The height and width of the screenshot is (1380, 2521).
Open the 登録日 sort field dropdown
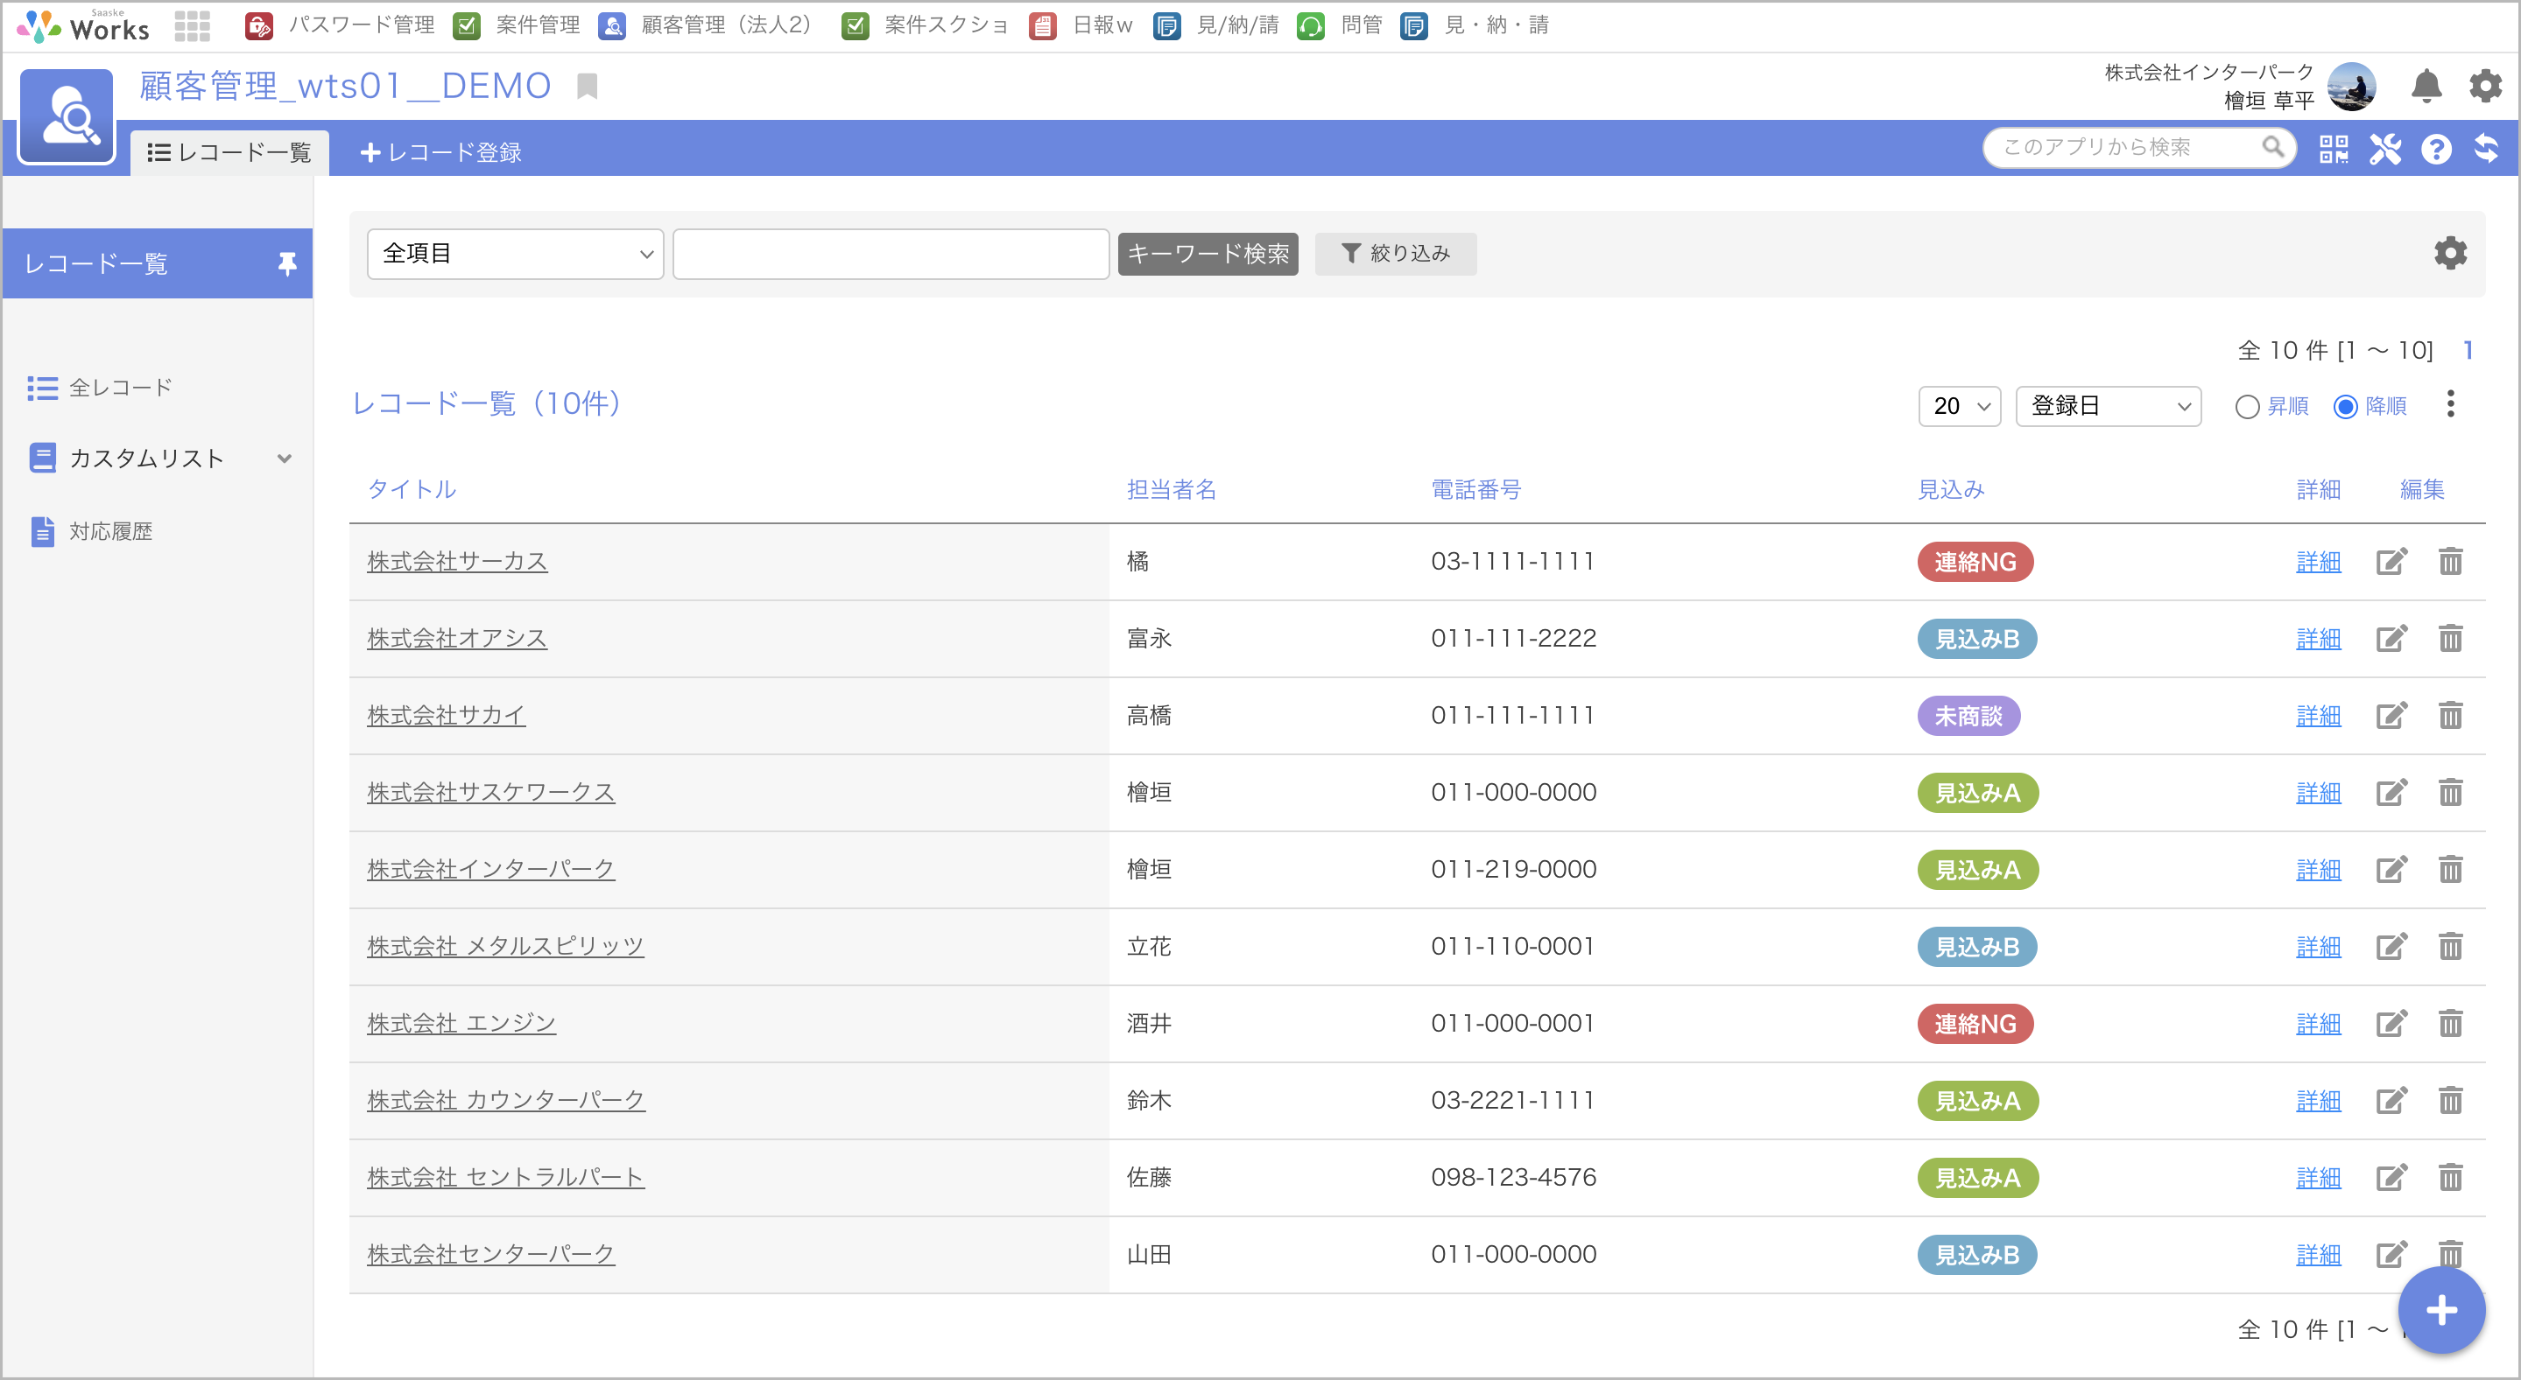pyautogui.click(x=2108, y=406)
